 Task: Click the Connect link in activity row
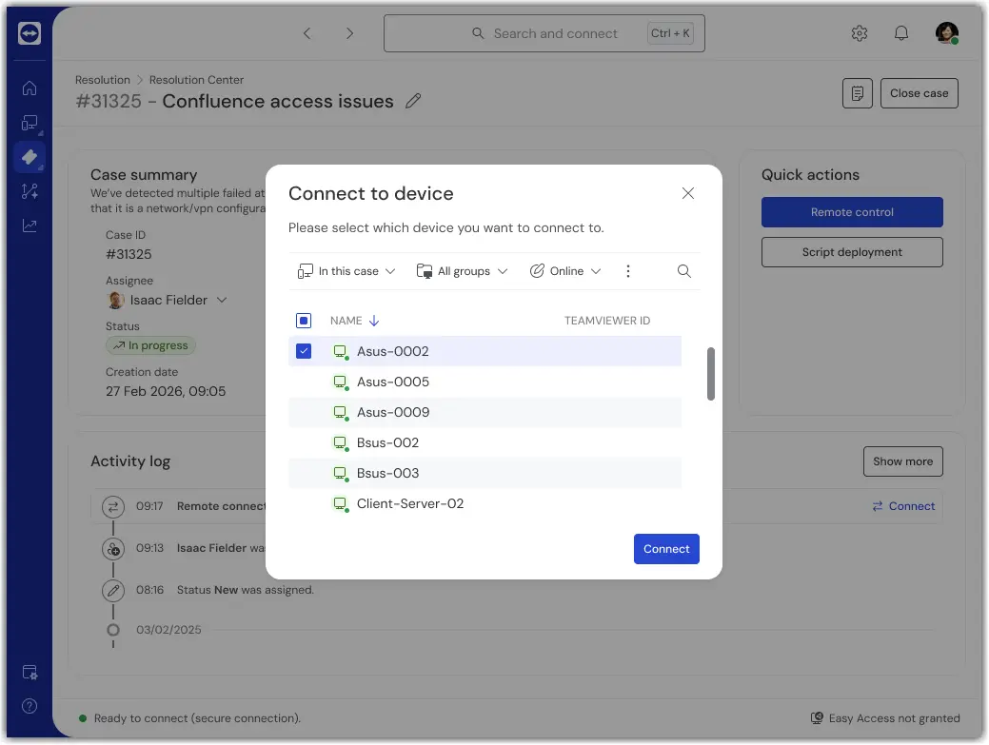(903, 506)
